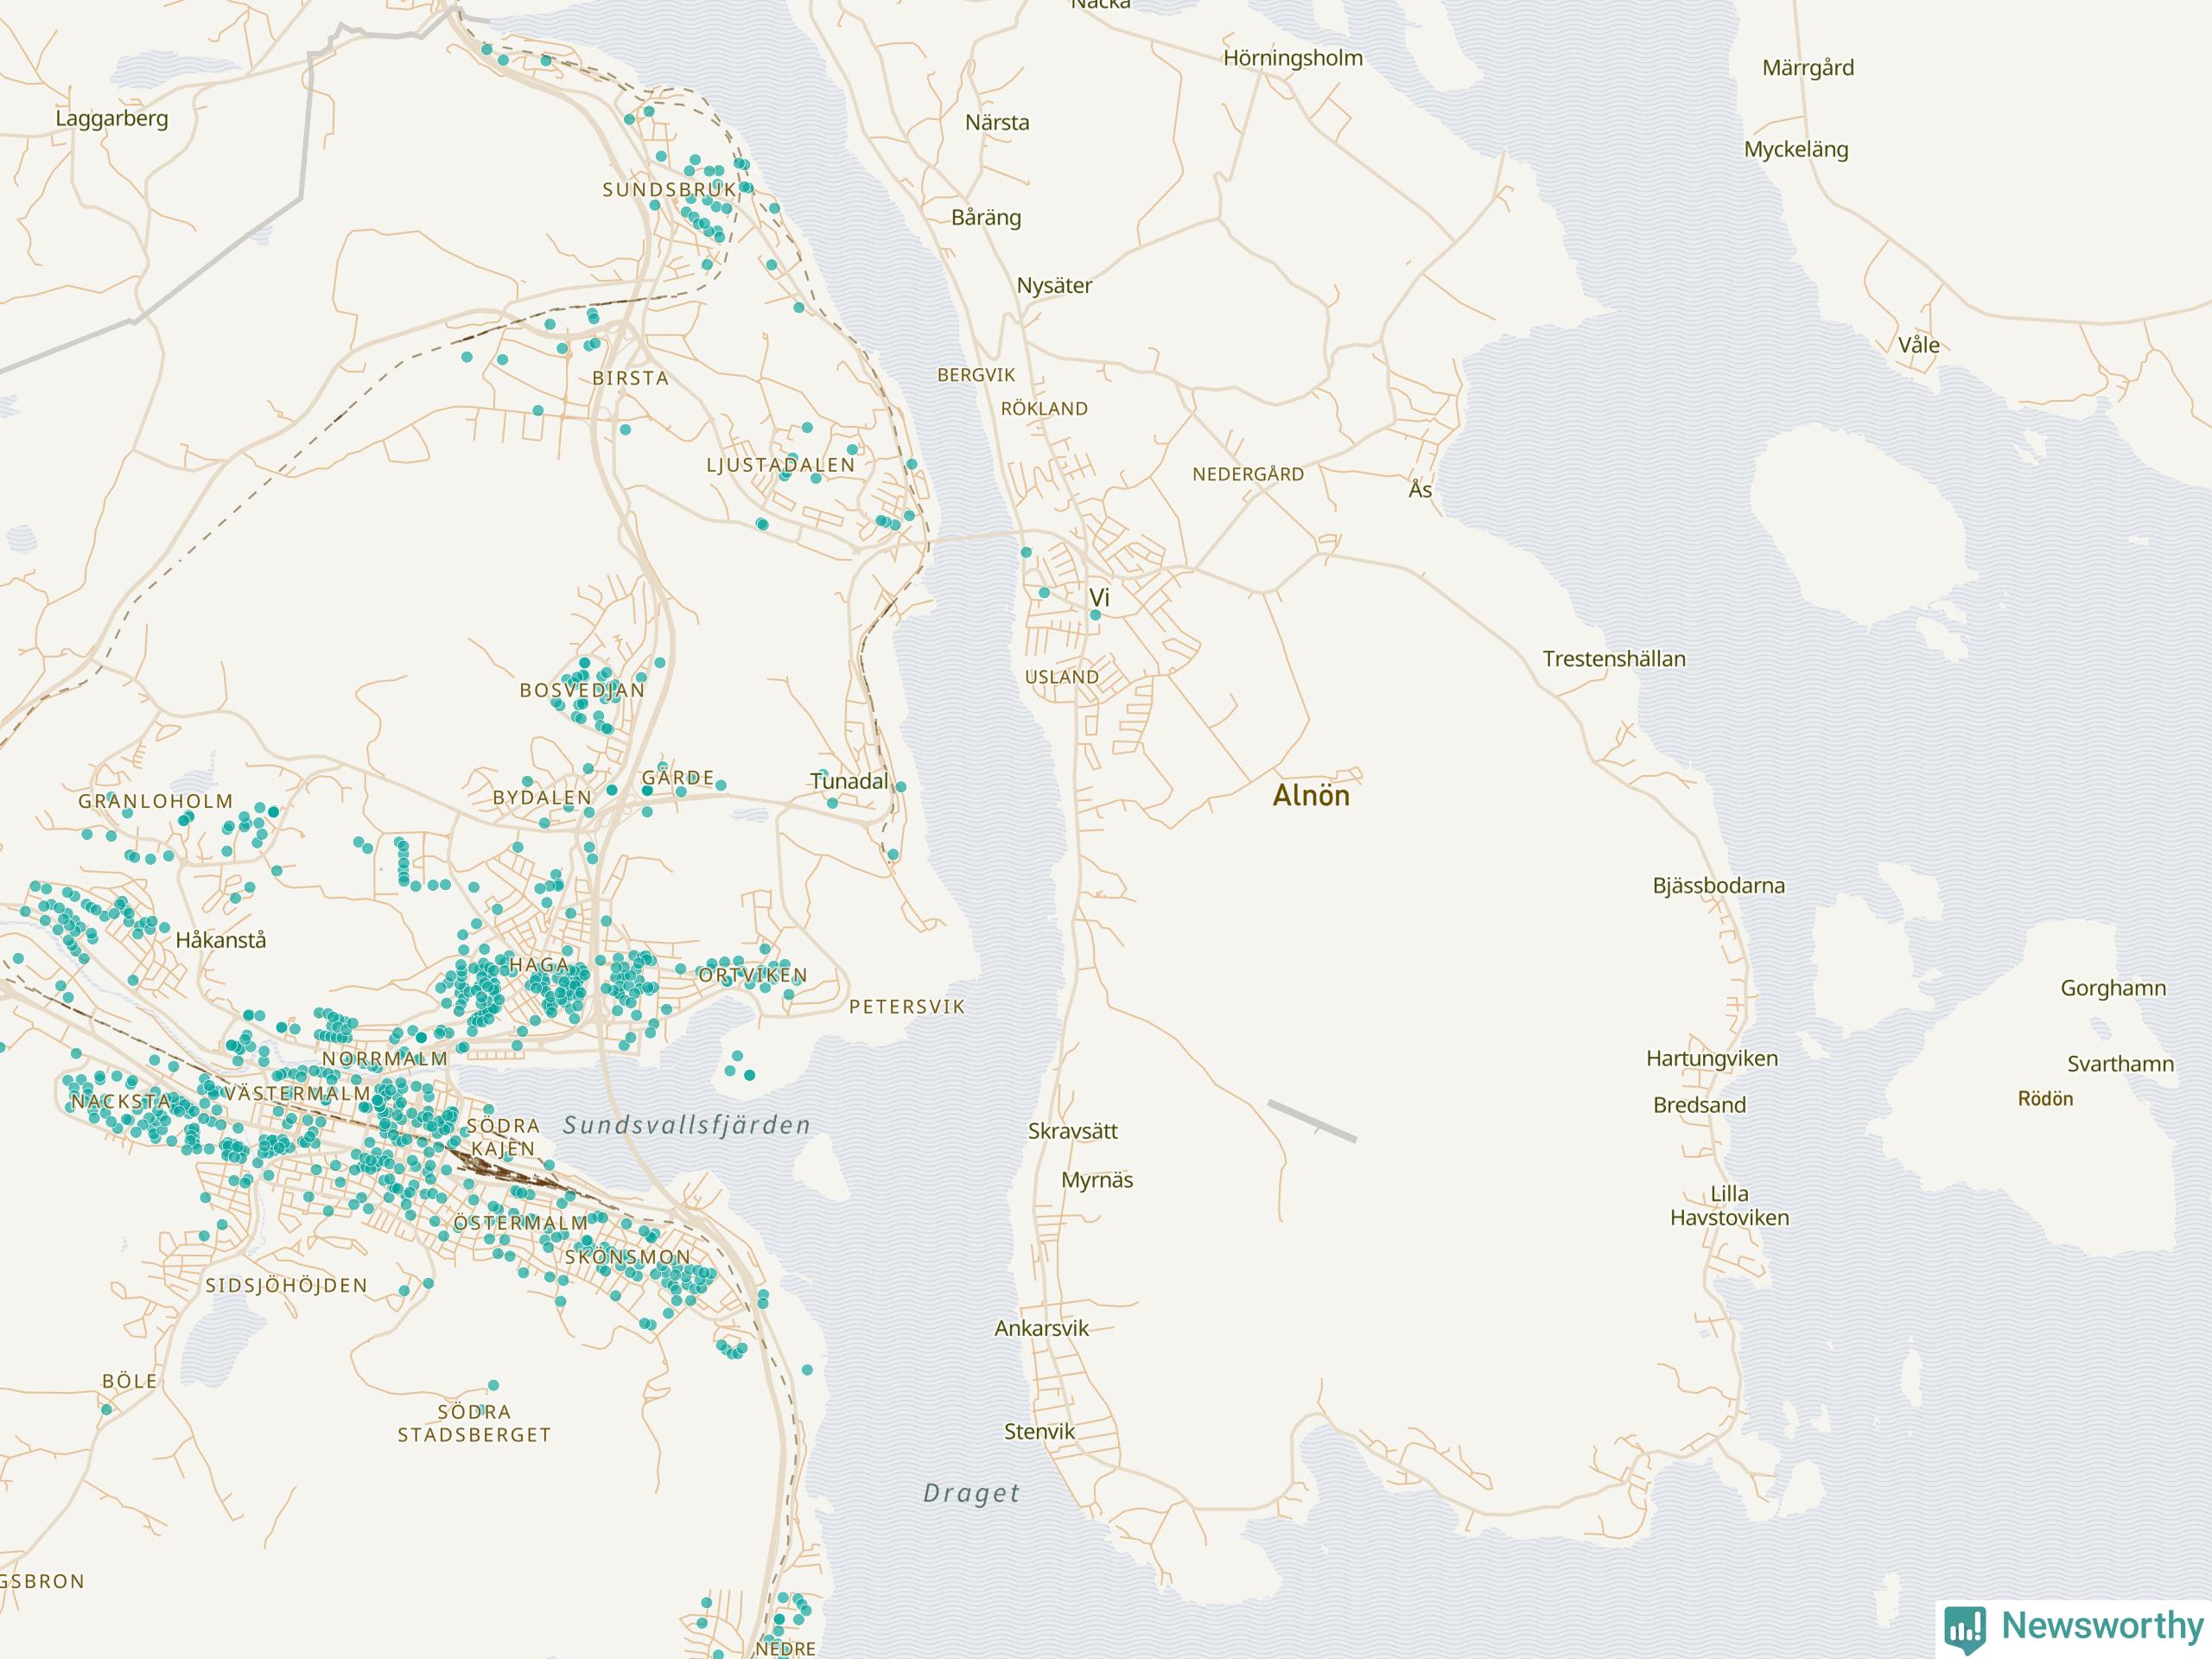Click the Trestenshällan place label
This screenshot has height=1659, width=2212.
1613,659
